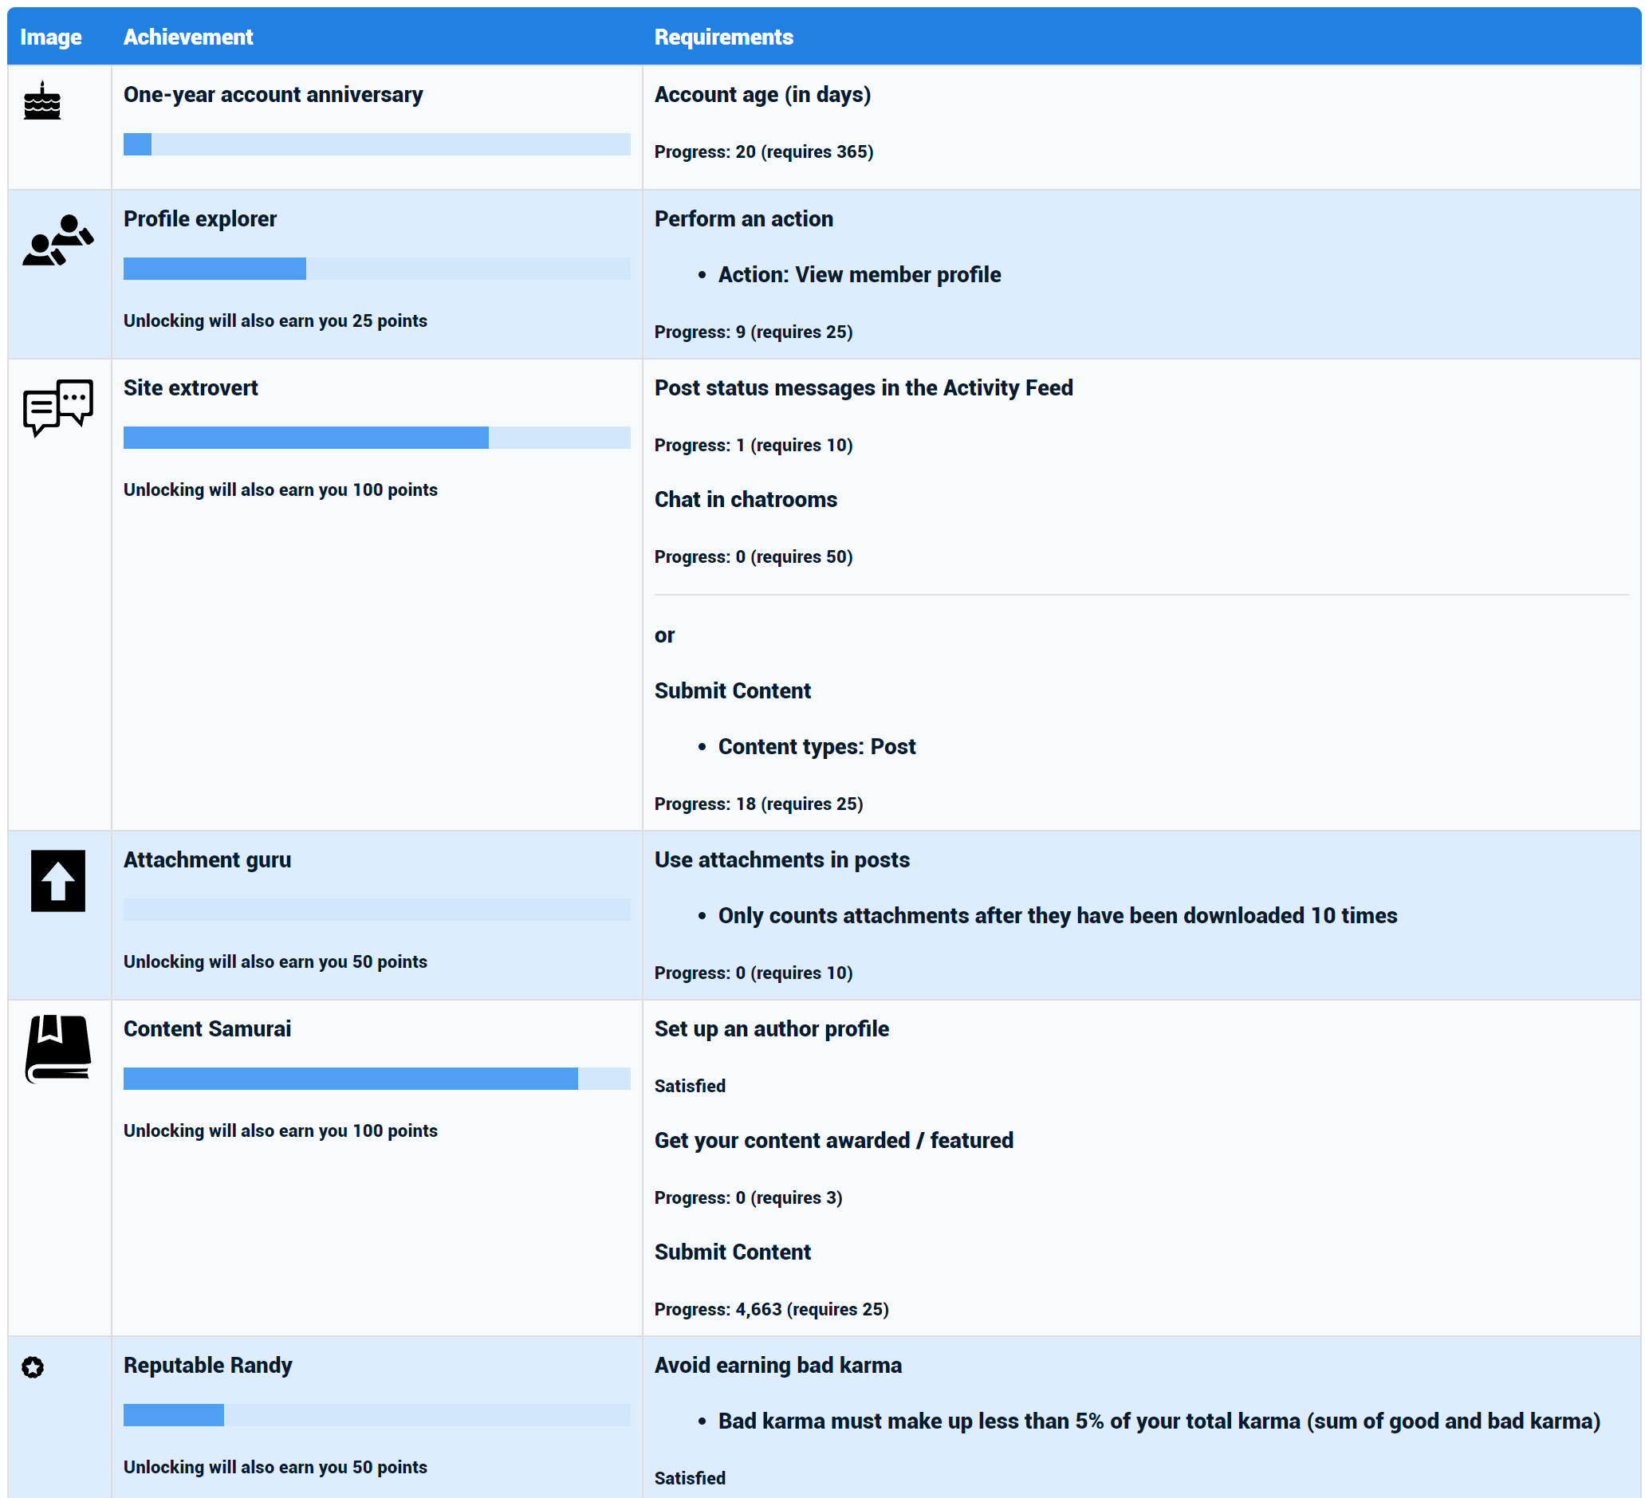Click the empty Attachment guru progress bar
This screenshot has height=1498, width=1645.
[x=376, y=909]
